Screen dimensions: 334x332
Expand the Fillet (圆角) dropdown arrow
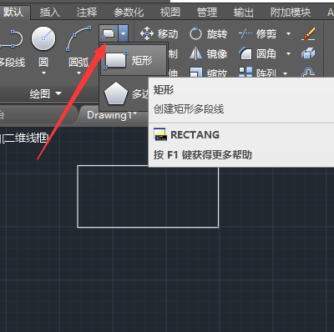pos(288,53)
